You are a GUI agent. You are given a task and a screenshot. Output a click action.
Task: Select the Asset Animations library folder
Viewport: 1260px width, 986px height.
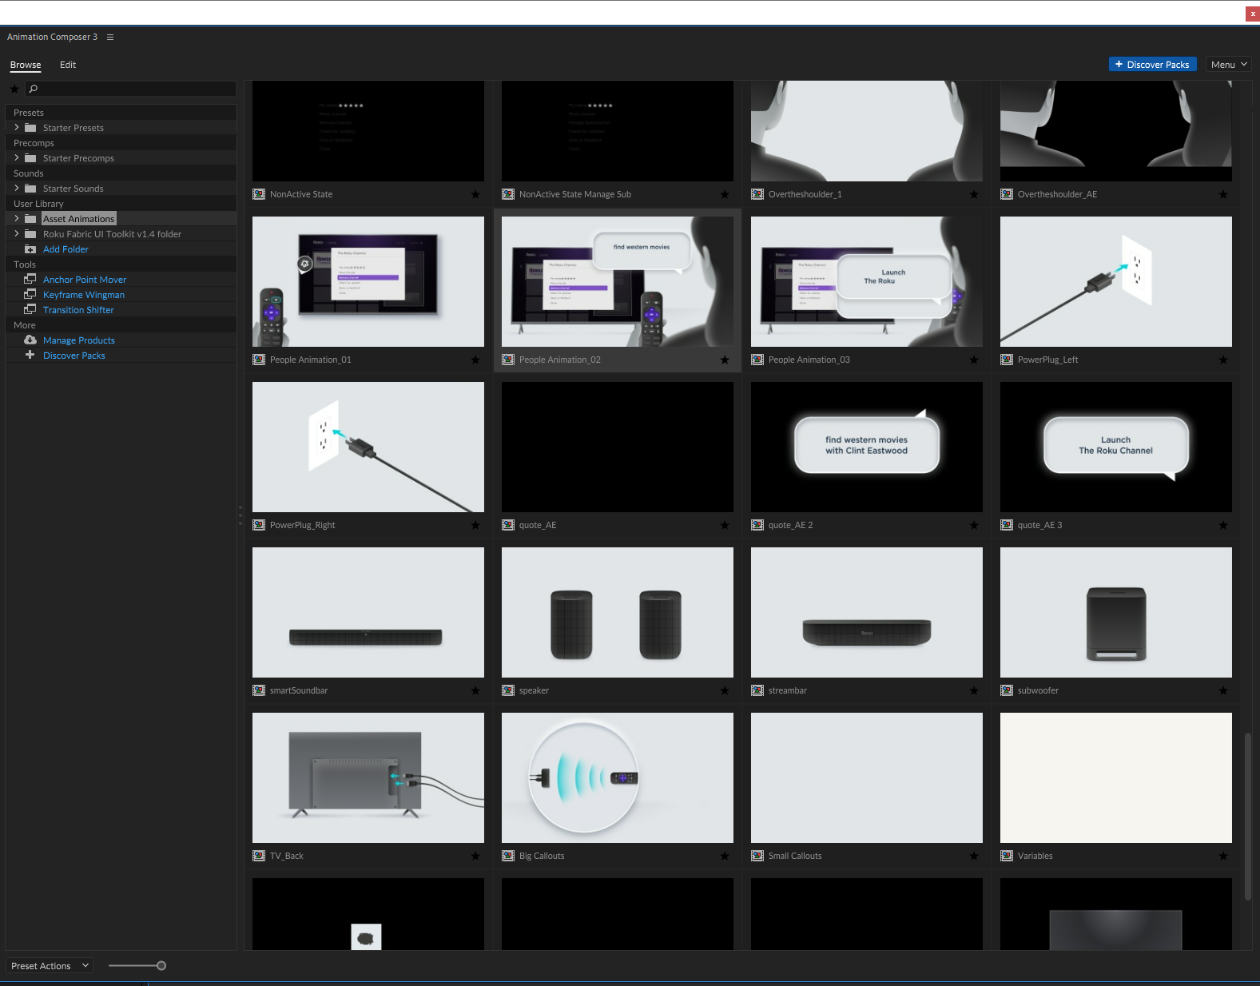coord(121,219)
